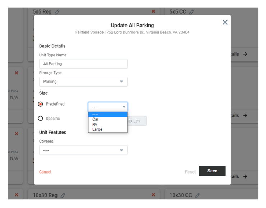
Task: Click the edit pencil beside 5x5 CC
Action: pos(192,12)
